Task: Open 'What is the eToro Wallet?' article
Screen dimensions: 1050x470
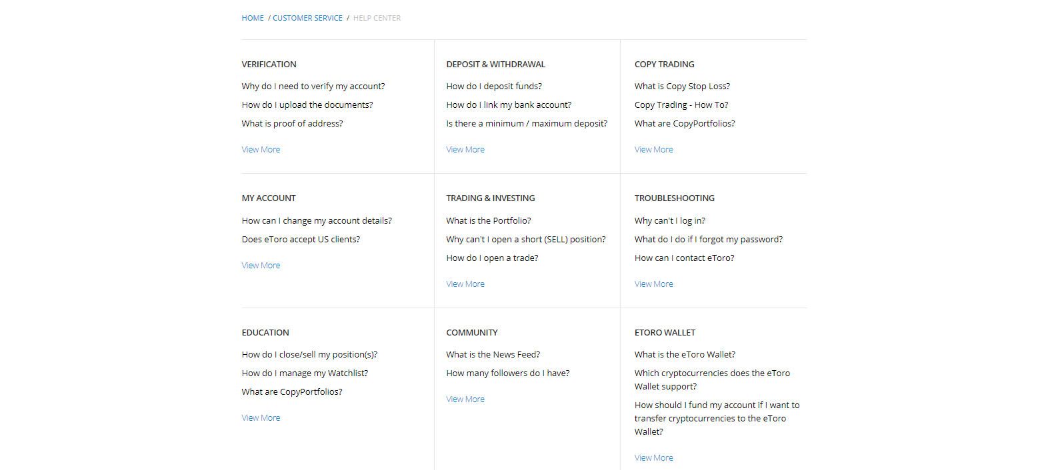Action: click(685, 355)
